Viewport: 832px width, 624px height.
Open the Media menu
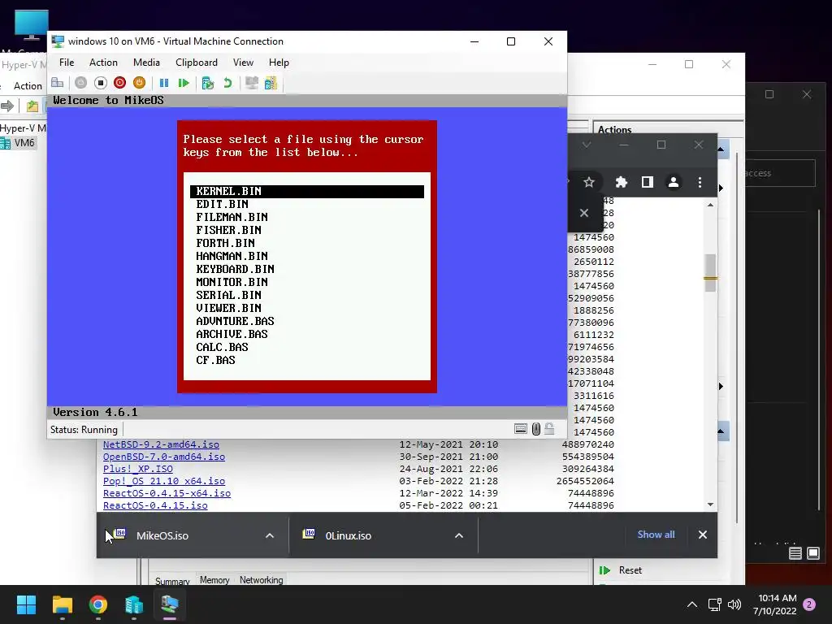[x=146, y=63]
